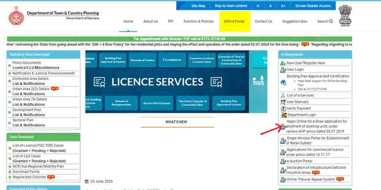Viewport: 381px width, 190px height.
Task: Open Release of Bankguarantee tile
Action: coord(121,103)
